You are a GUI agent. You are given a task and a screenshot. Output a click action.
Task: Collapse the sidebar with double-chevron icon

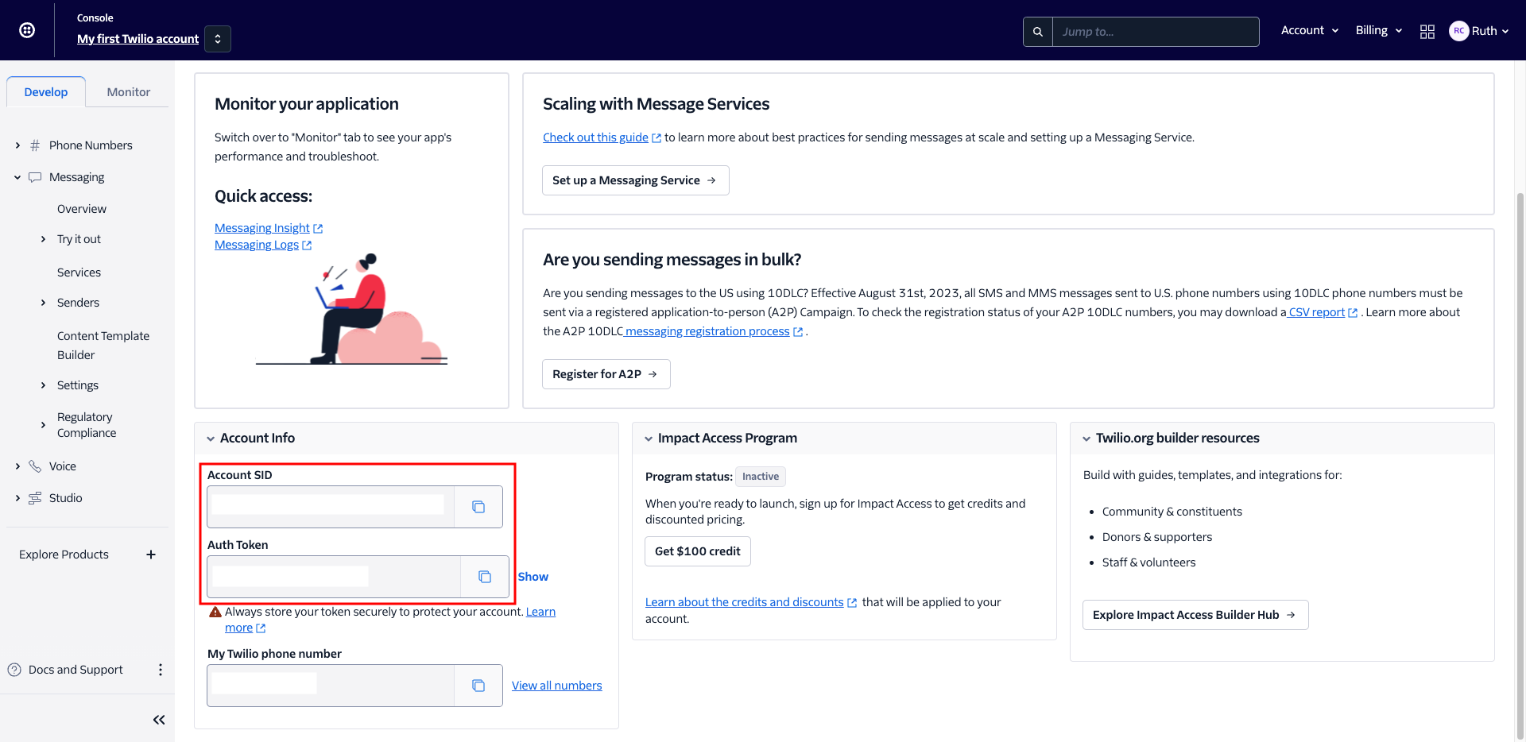tap(159, 720)
